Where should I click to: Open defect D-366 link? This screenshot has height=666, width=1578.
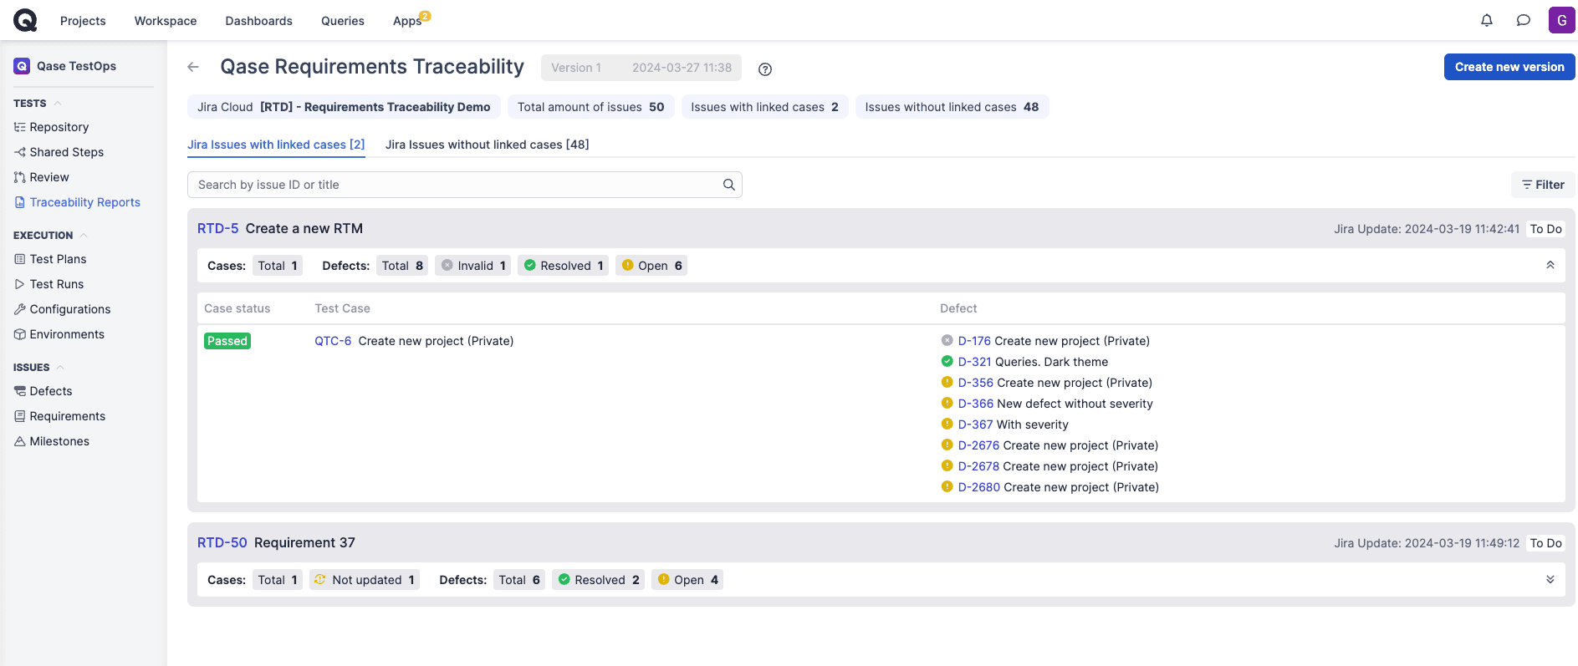pyautogui.click(x=976, y=404)
